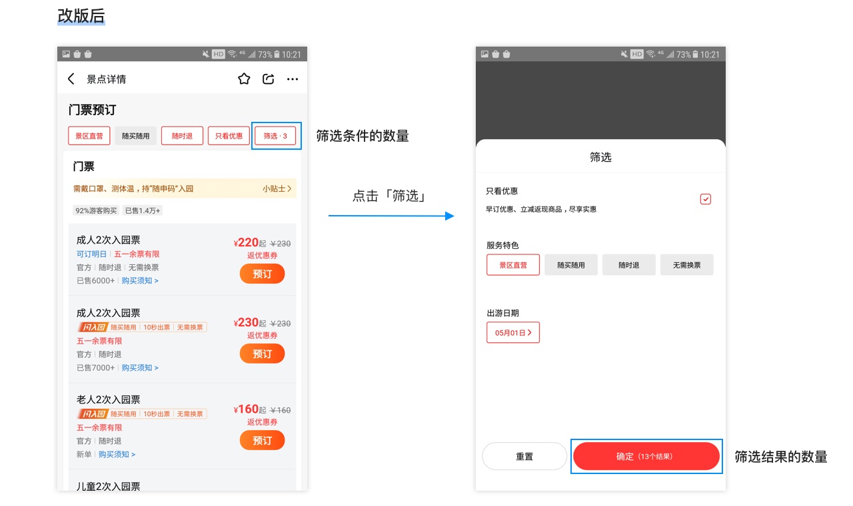Image resolution: width=853 pixels, height=506 pixels.
Task: Open the 05月01日 travel date picker
Action: click(512, 332)
